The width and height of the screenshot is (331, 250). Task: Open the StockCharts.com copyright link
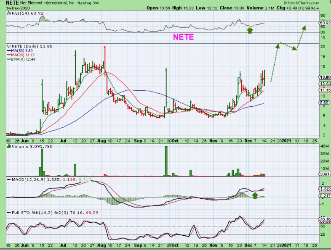click(301, 3)
